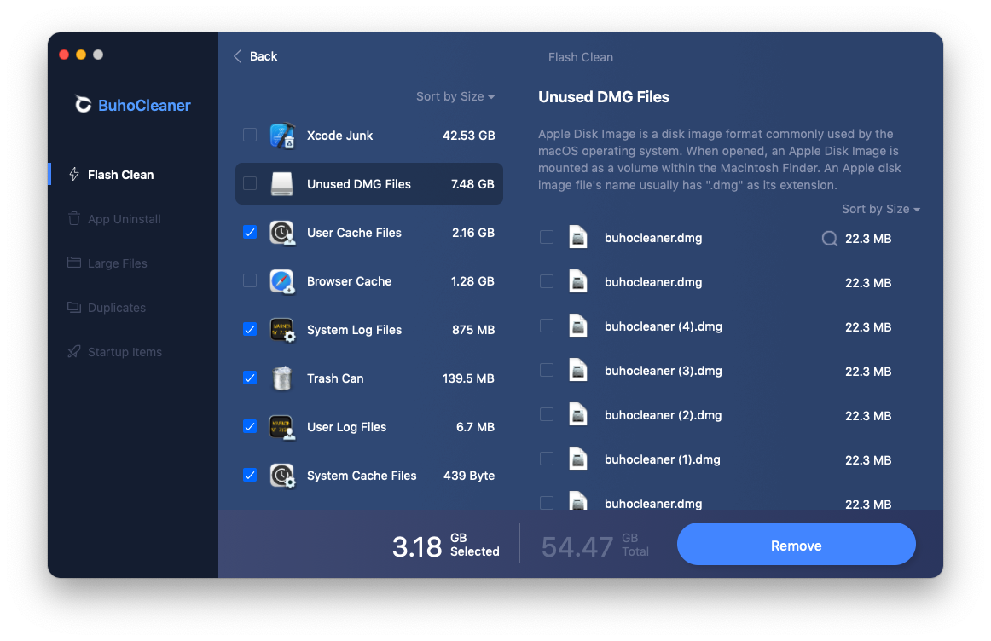Click the Startup Items rocket icon
This screenshot has height=641, width=991.
click(74, 351)
